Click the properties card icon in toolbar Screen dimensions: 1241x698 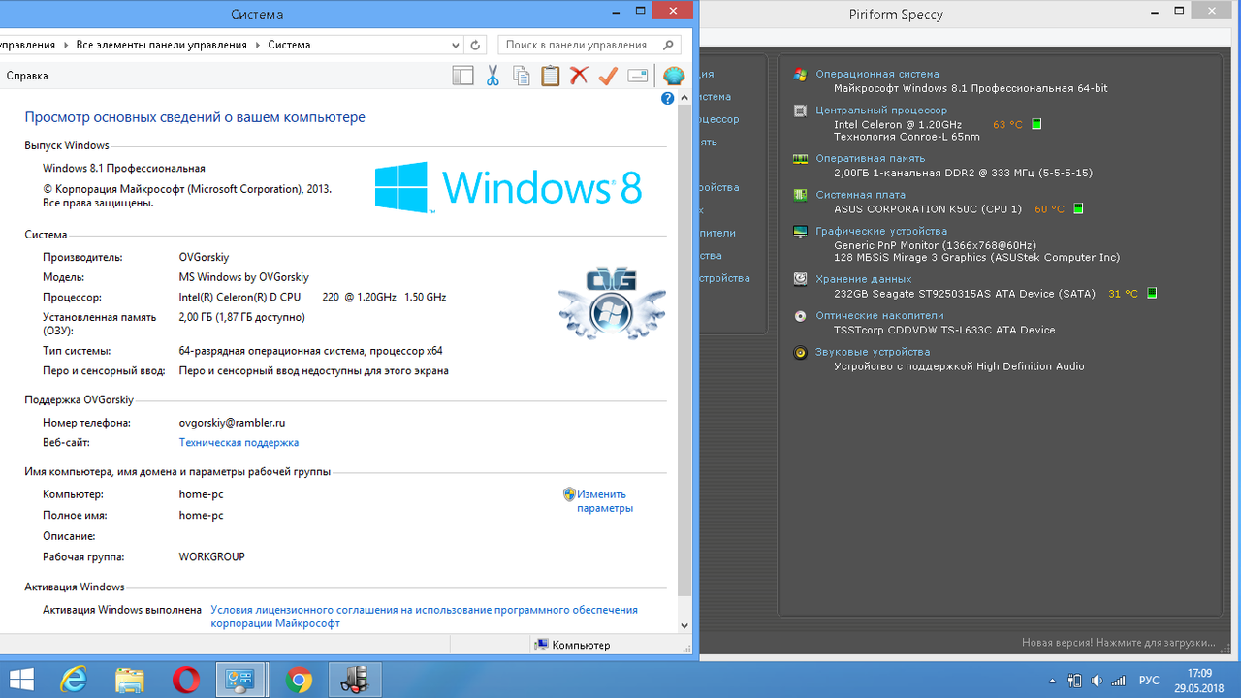637,76
